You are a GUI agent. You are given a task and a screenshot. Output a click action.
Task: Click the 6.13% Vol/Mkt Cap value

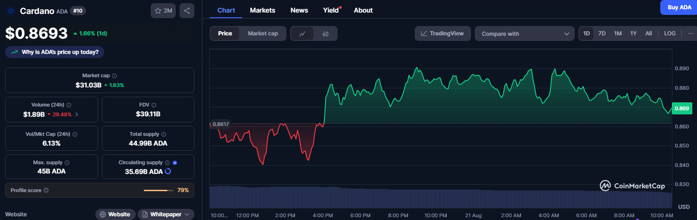pyautogui.click(x=52, y=143)
